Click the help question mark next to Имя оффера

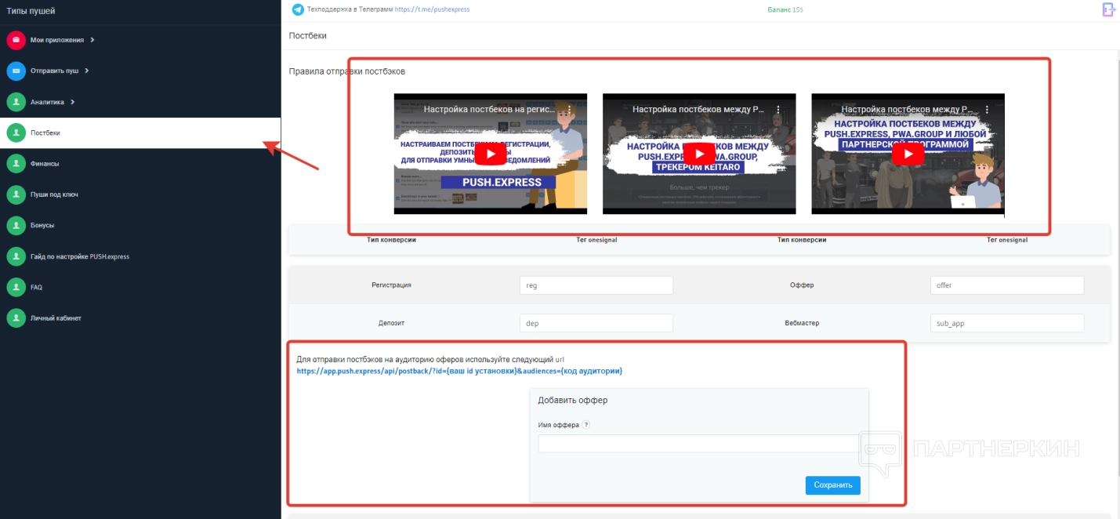point(585,425)
